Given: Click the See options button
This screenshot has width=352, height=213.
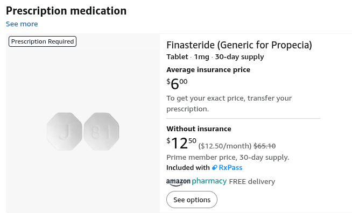Looking at the screenshot, I should pos(192,200).
